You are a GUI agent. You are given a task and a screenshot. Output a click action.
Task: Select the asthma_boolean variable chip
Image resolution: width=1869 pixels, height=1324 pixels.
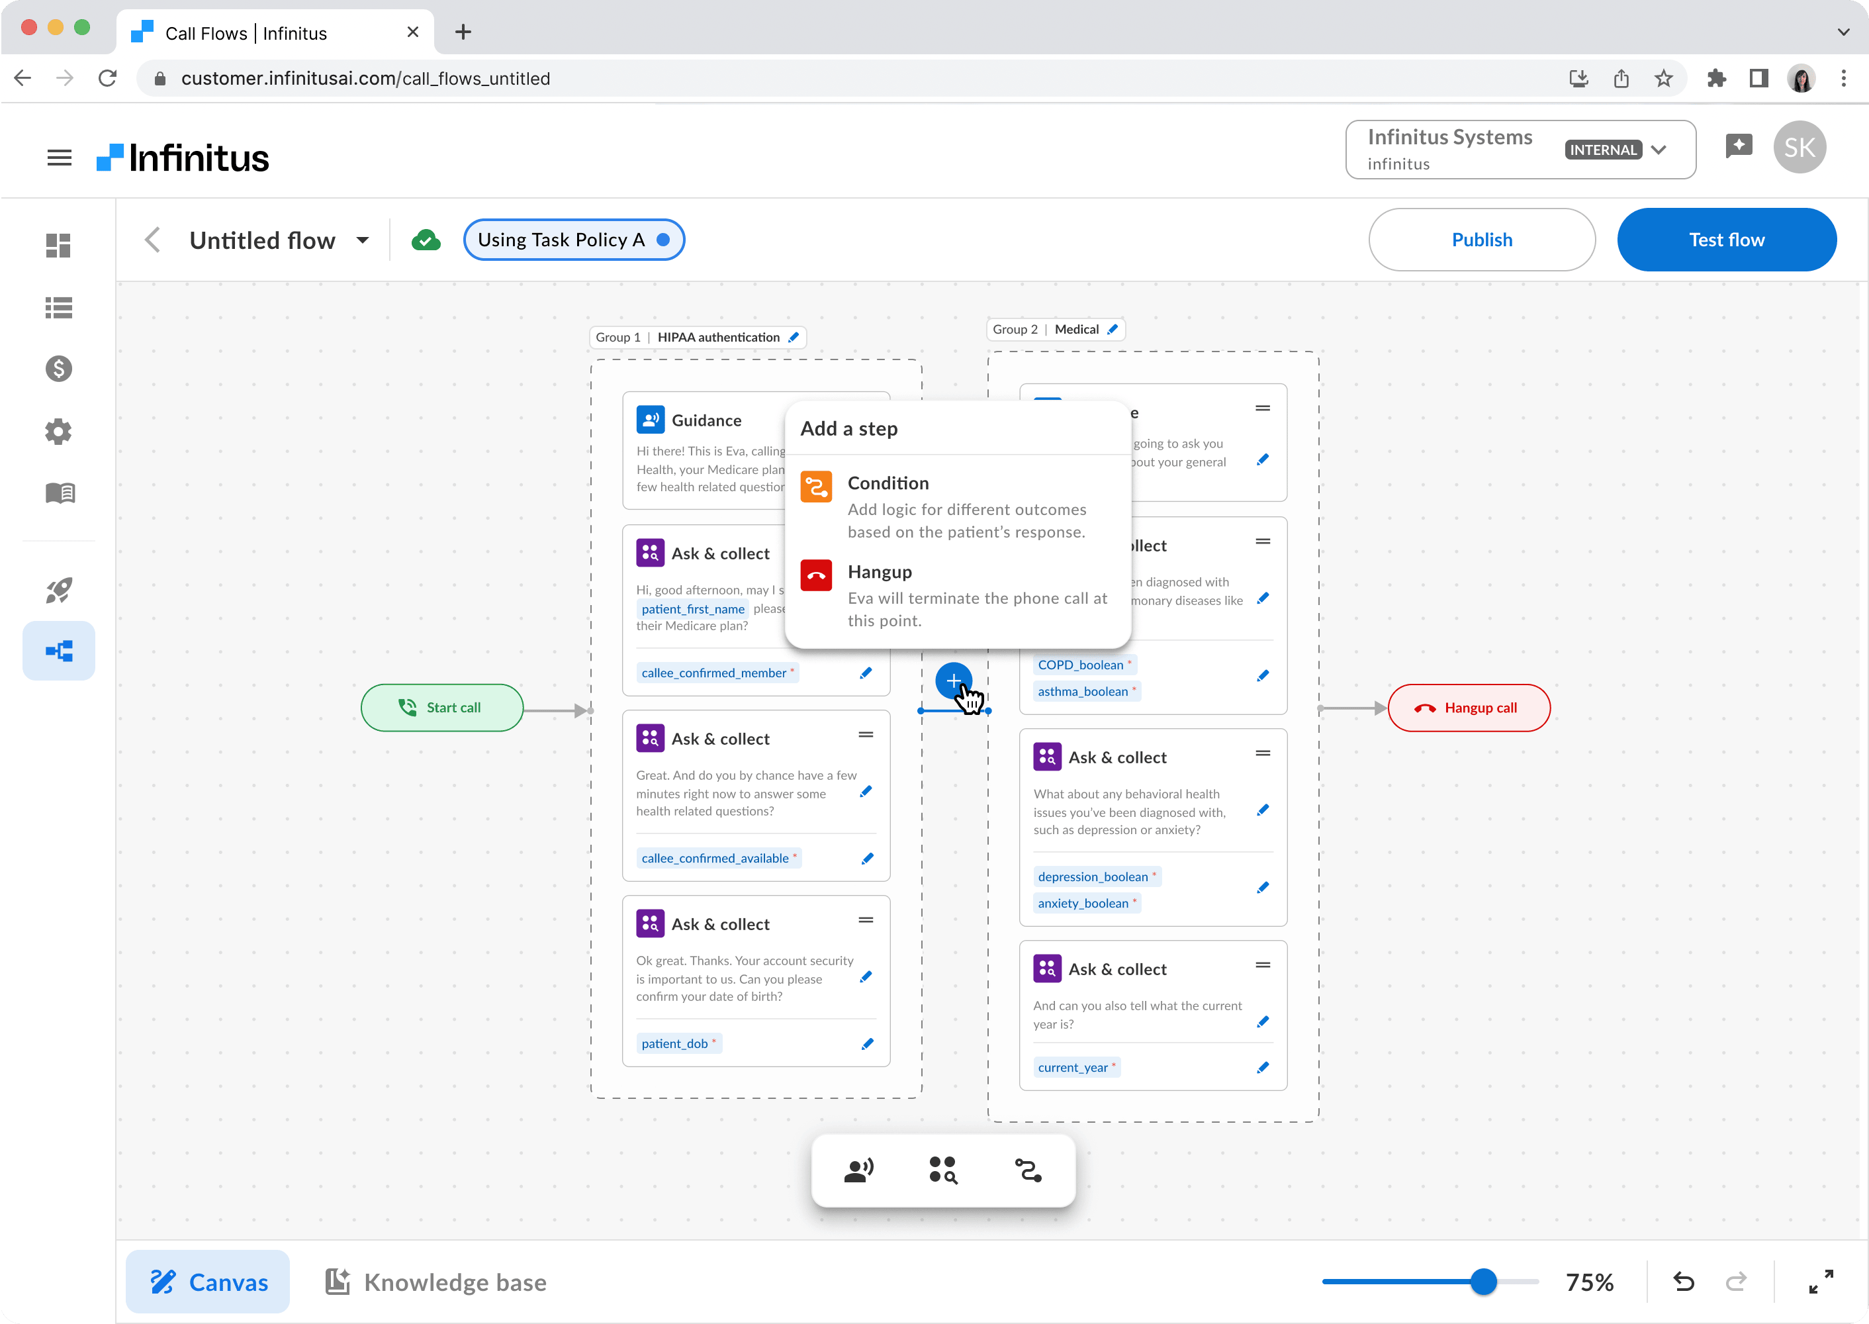(1087, 691)
